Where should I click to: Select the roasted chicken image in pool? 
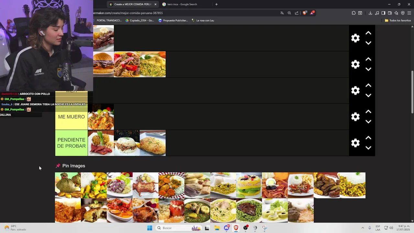[x=146, y=210]
